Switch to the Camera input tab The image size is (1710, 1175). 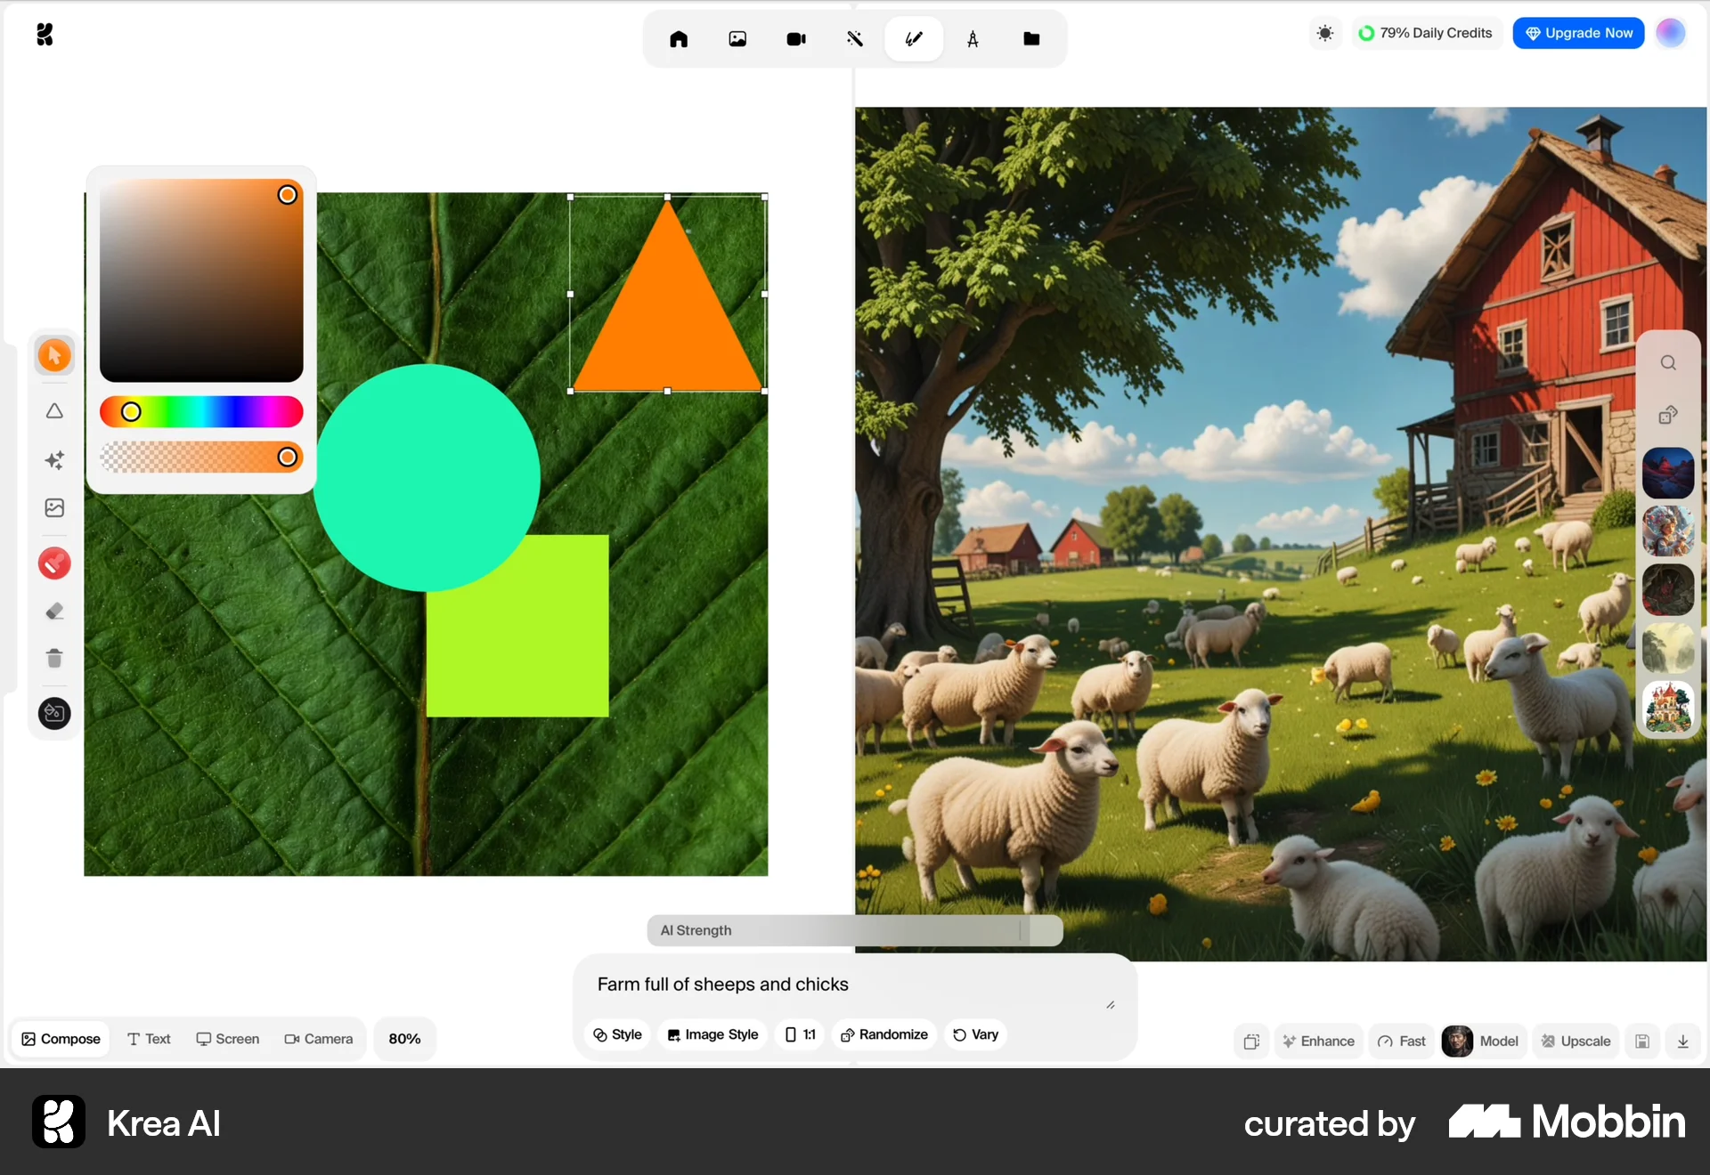pyautogui.click(x=318, y=1039)
